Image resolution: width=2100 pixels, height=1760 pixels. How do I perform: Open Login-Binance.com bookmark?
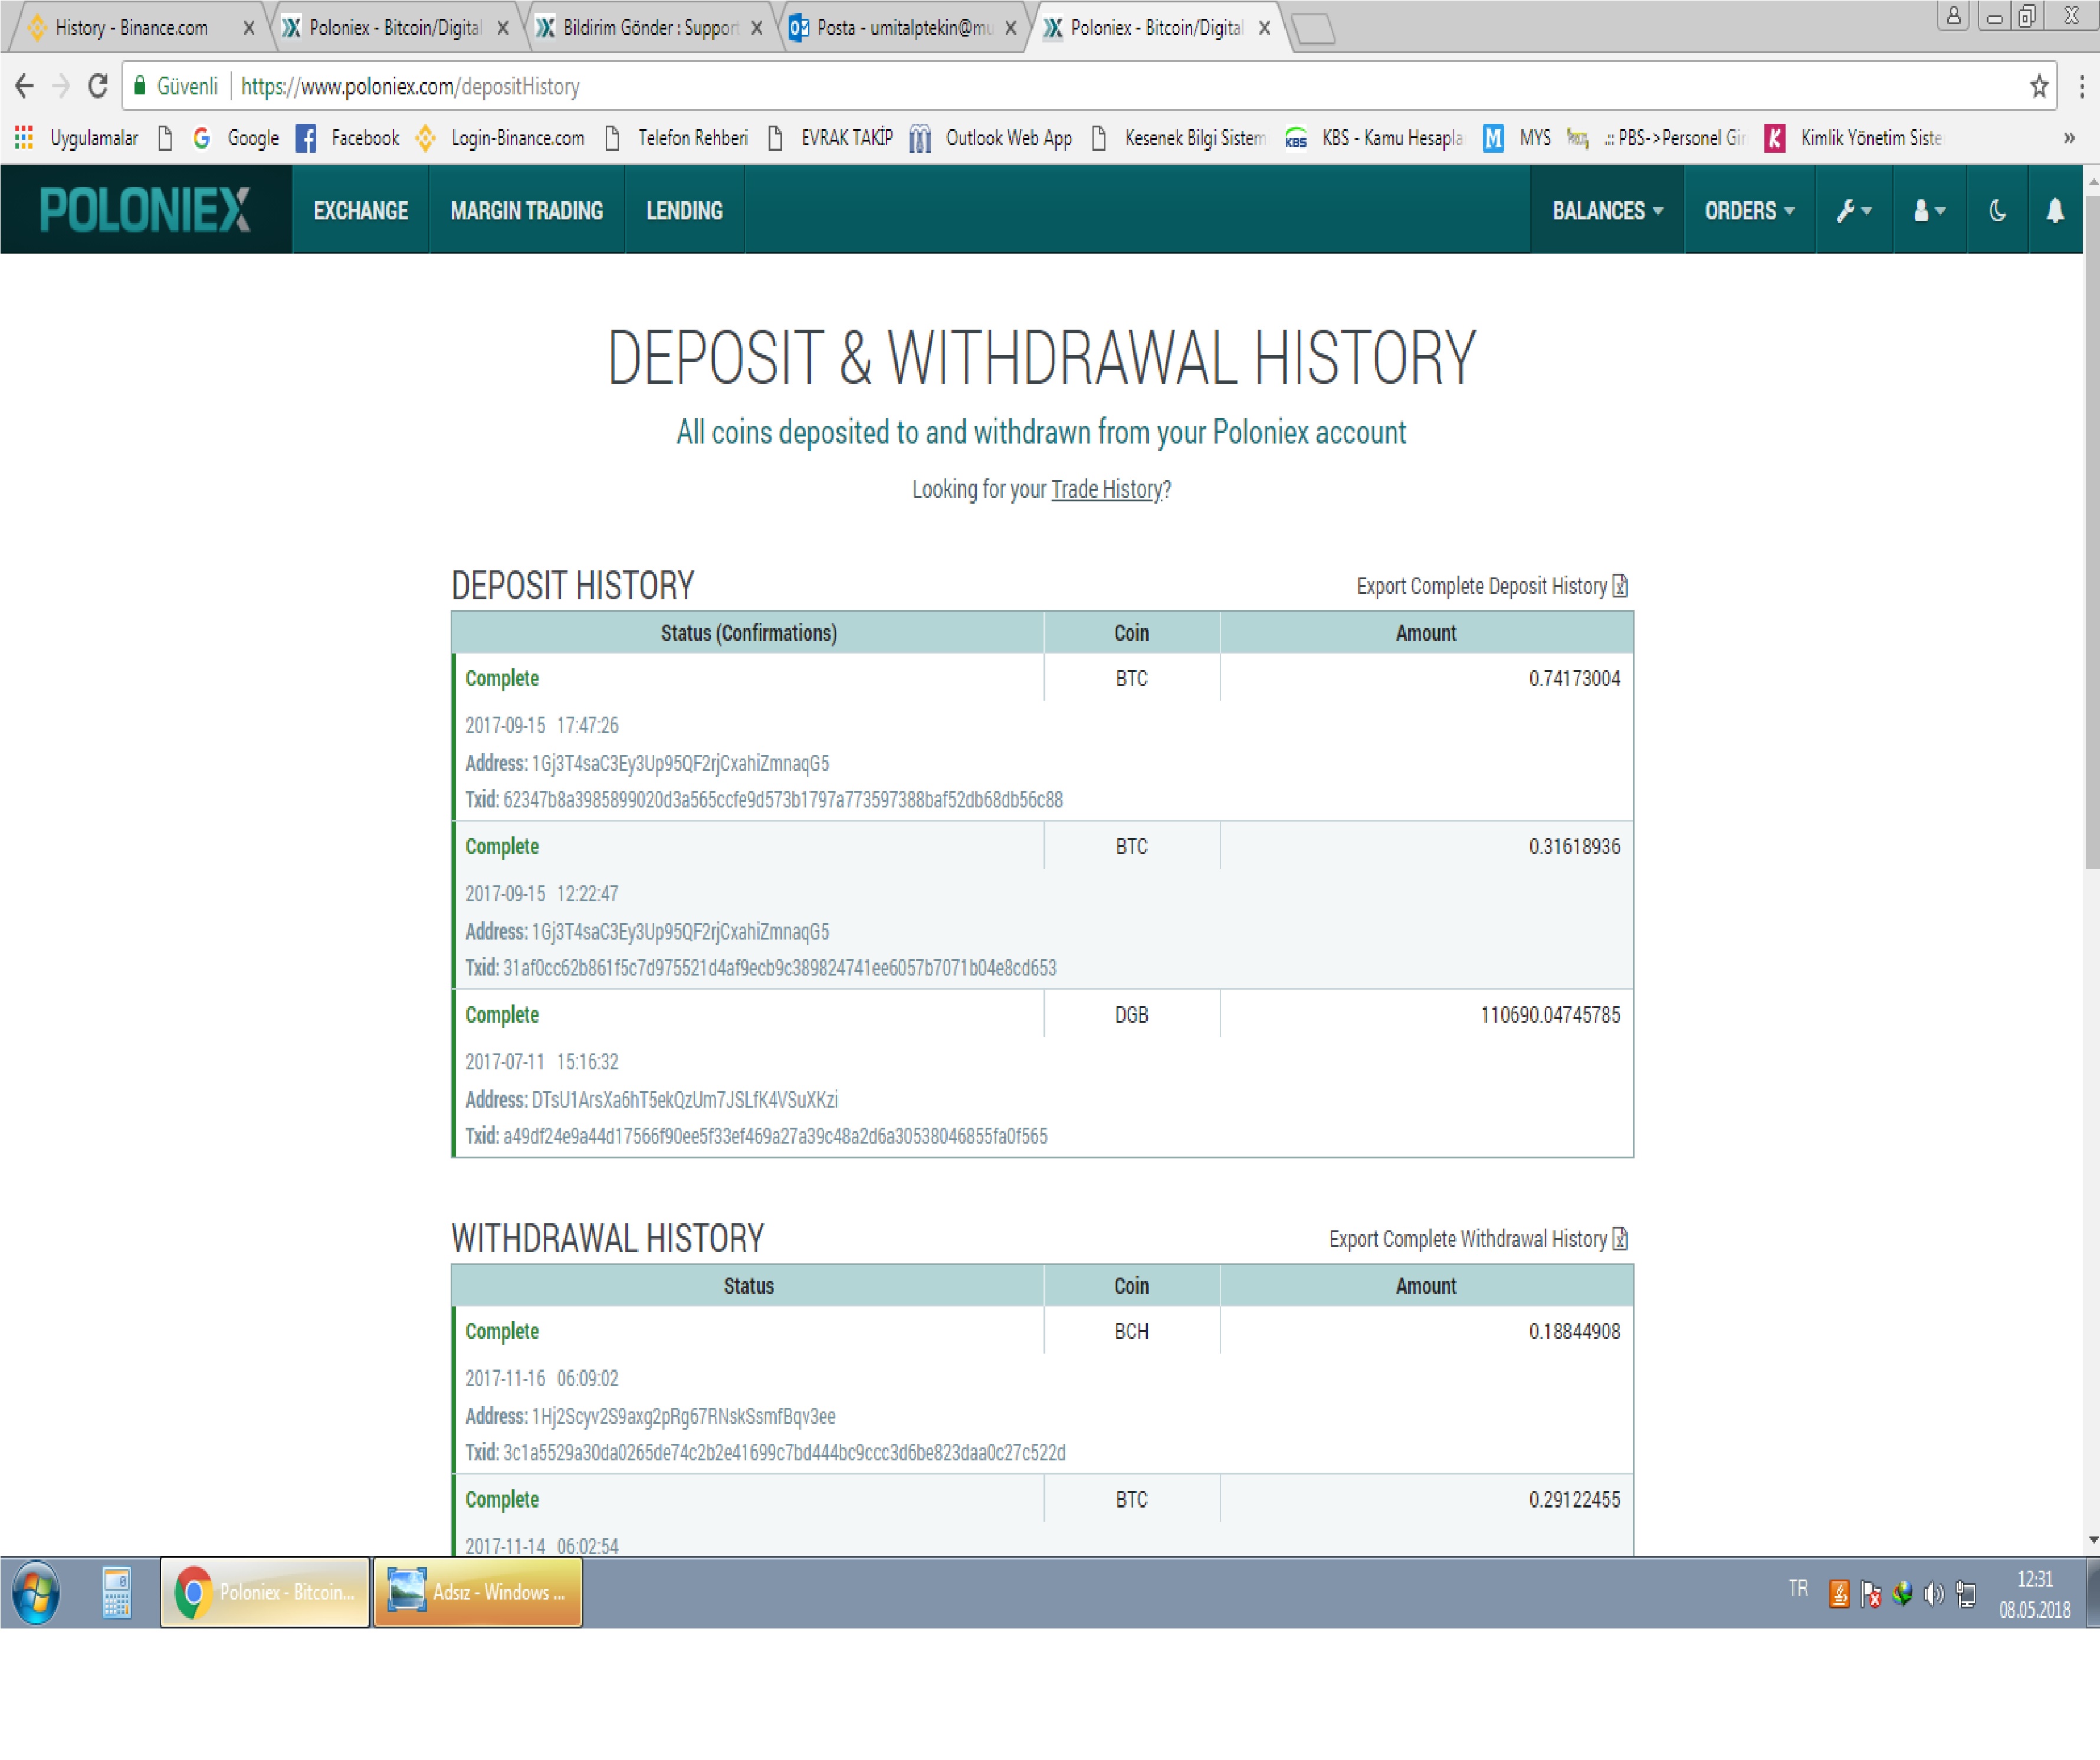tap(501, 138)
